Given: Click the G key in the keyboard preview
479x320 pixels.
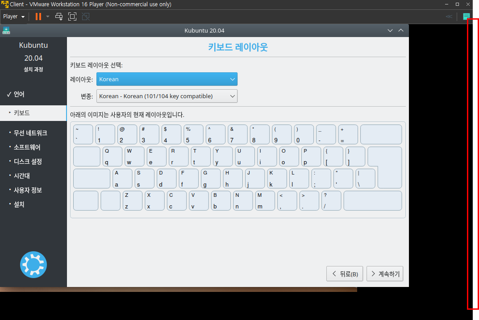Looking at the screenshot, I should pos(210,179).
